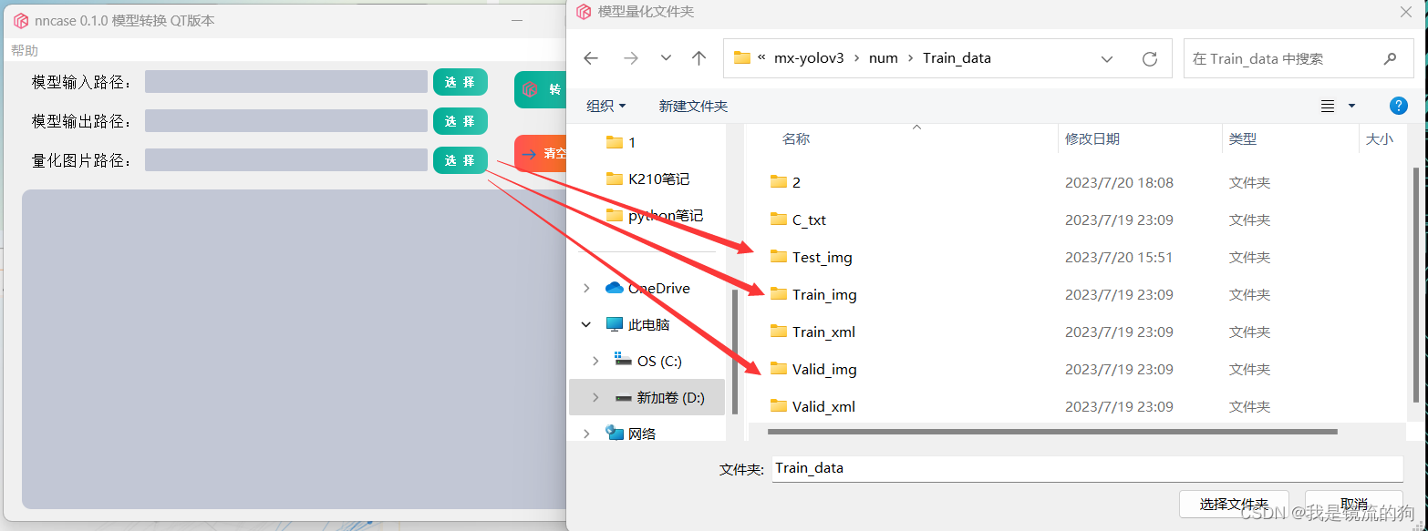The width and height of the screenshot is (1428, 531).
Task: Click the 文件夹 name input field
Action: click(x=1087, y=468)
